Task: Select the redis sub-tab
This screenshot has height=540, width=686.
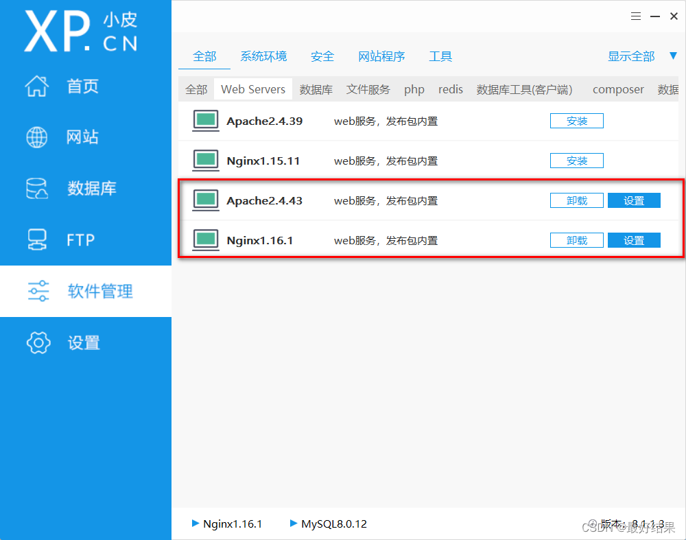Action: (450, 90)
